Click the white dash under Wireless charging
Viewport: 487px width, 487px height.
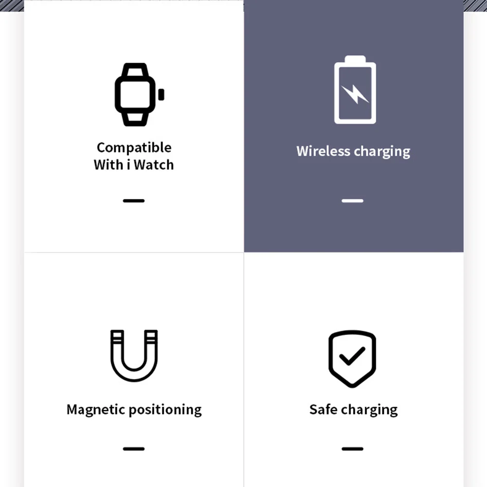click(353, 200)
